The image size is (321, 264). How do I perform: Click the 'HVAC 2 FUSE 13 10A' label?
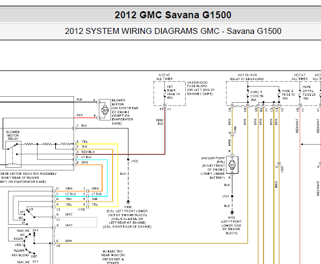tap(288, 95)
